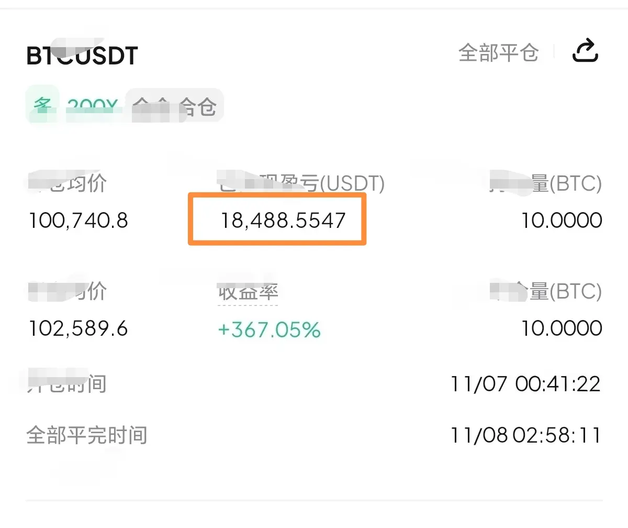The width and height of the screenshot is (628, 528).
Task: Tap the share arrow icon
Action: (x=585, y=51)
